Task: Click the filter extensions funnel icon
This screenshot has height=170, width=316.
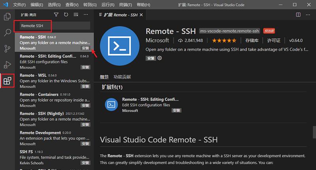Action: (x=56, y=15)
